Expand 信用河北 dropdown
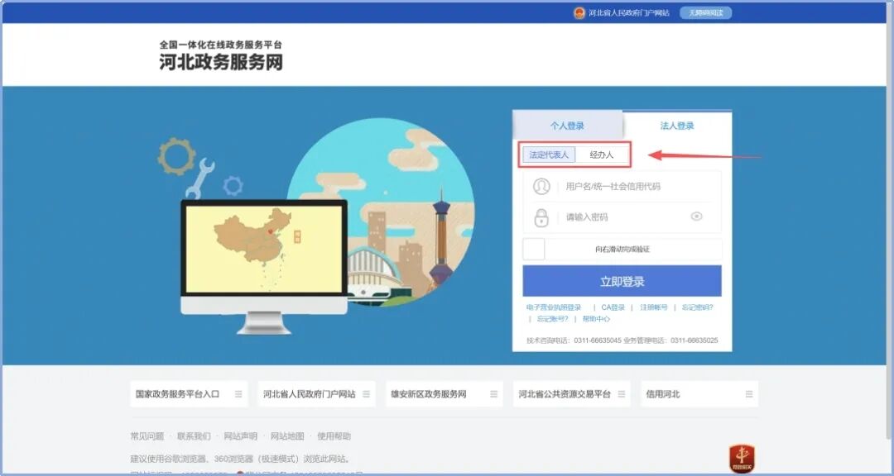This screenshot has height=476, width=894. point(699,394)
